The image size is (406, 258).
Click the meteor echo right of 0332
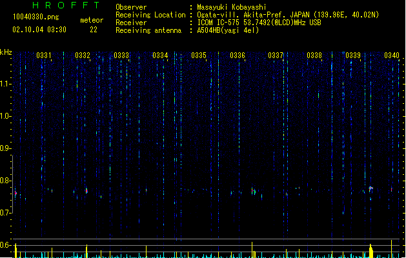click(x=86, y=191)
